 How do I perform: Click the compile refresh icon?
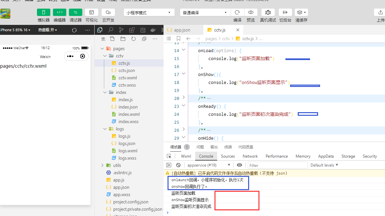click(237, 13)
